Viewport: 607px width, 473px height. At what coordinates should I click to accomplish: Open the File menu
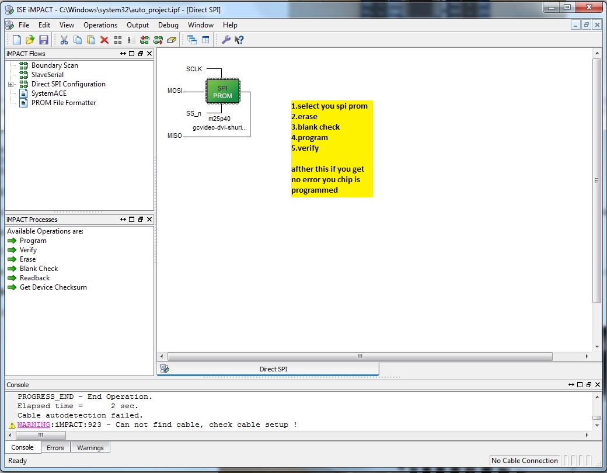(23, 25)
